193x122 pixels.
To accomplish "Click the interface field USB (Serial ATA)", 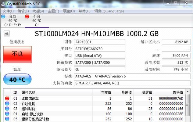I will pos(100,56).
